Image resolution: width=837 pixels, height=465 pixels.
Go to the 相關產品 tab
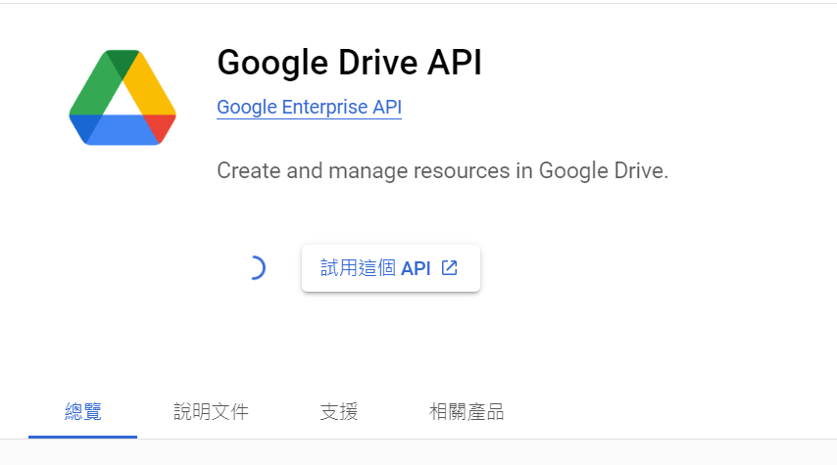click(467, 412)
